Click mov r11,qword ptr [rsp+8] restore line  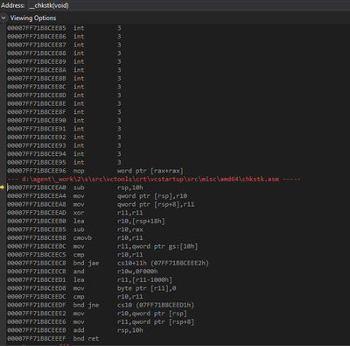point(101,321)
